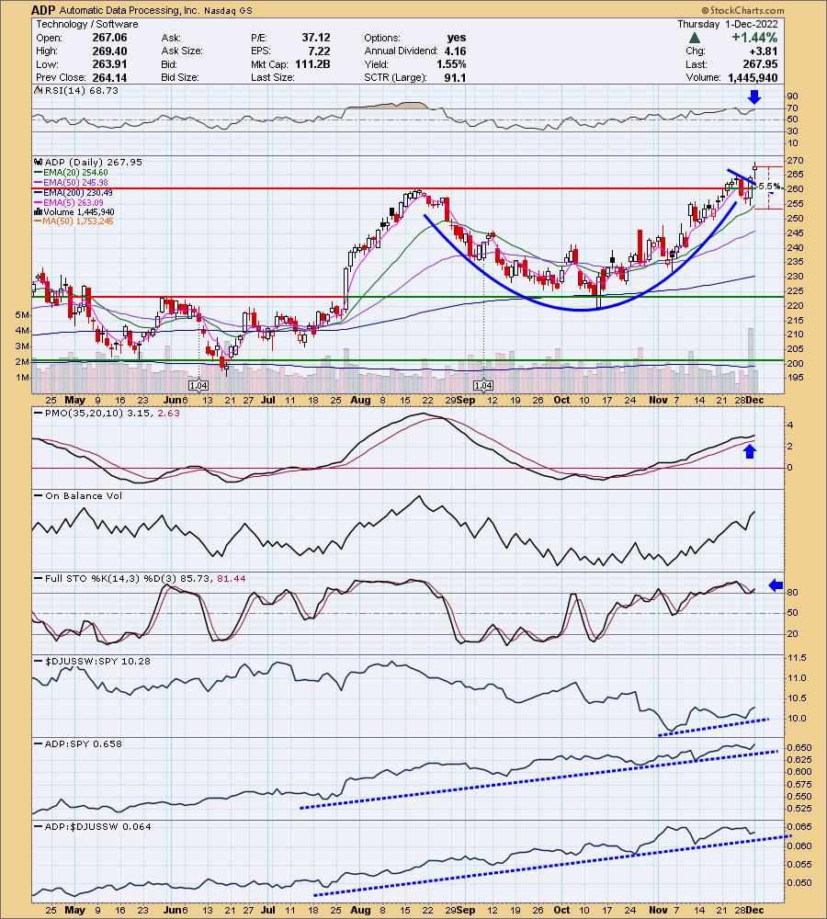Click the Options value 'yes'
827x919 pixels.
coord(457,38)
